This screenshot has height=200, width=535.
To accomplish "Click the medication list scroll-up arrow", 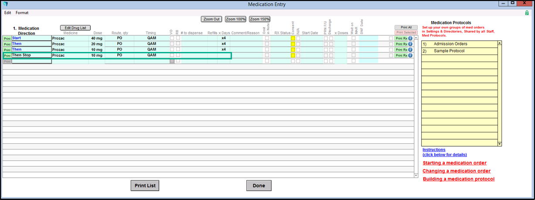I will (416, 38).
